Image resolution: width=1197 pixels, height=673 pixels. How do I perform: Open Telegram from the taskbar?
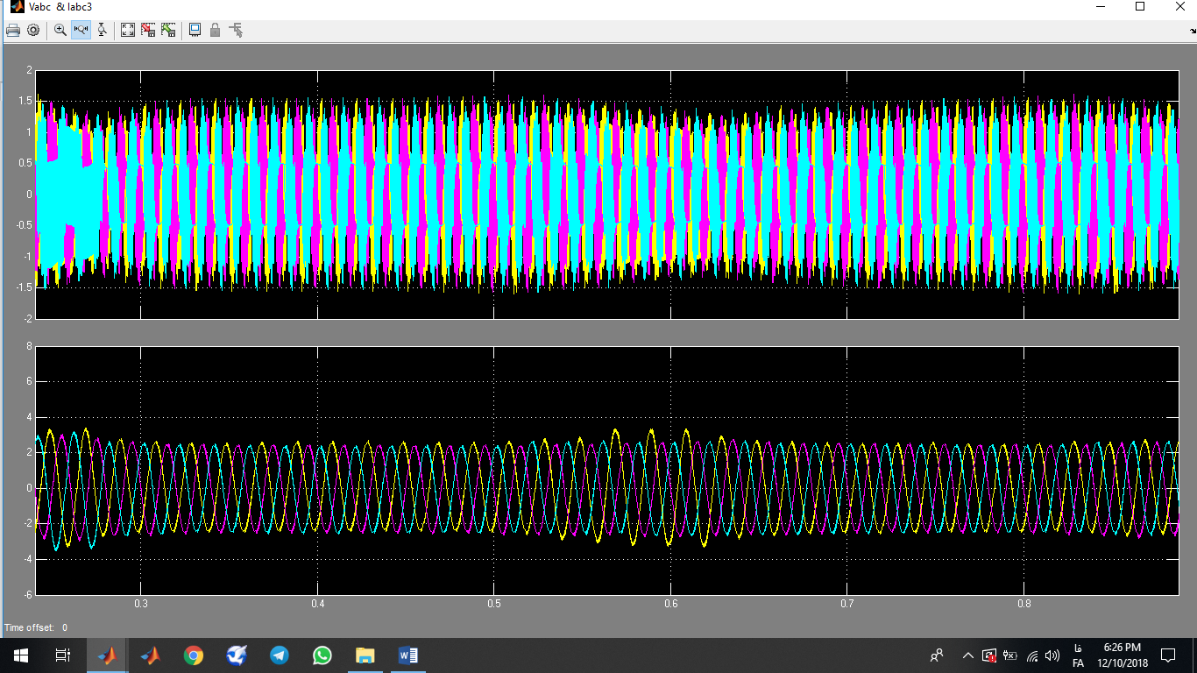[280, 655]
